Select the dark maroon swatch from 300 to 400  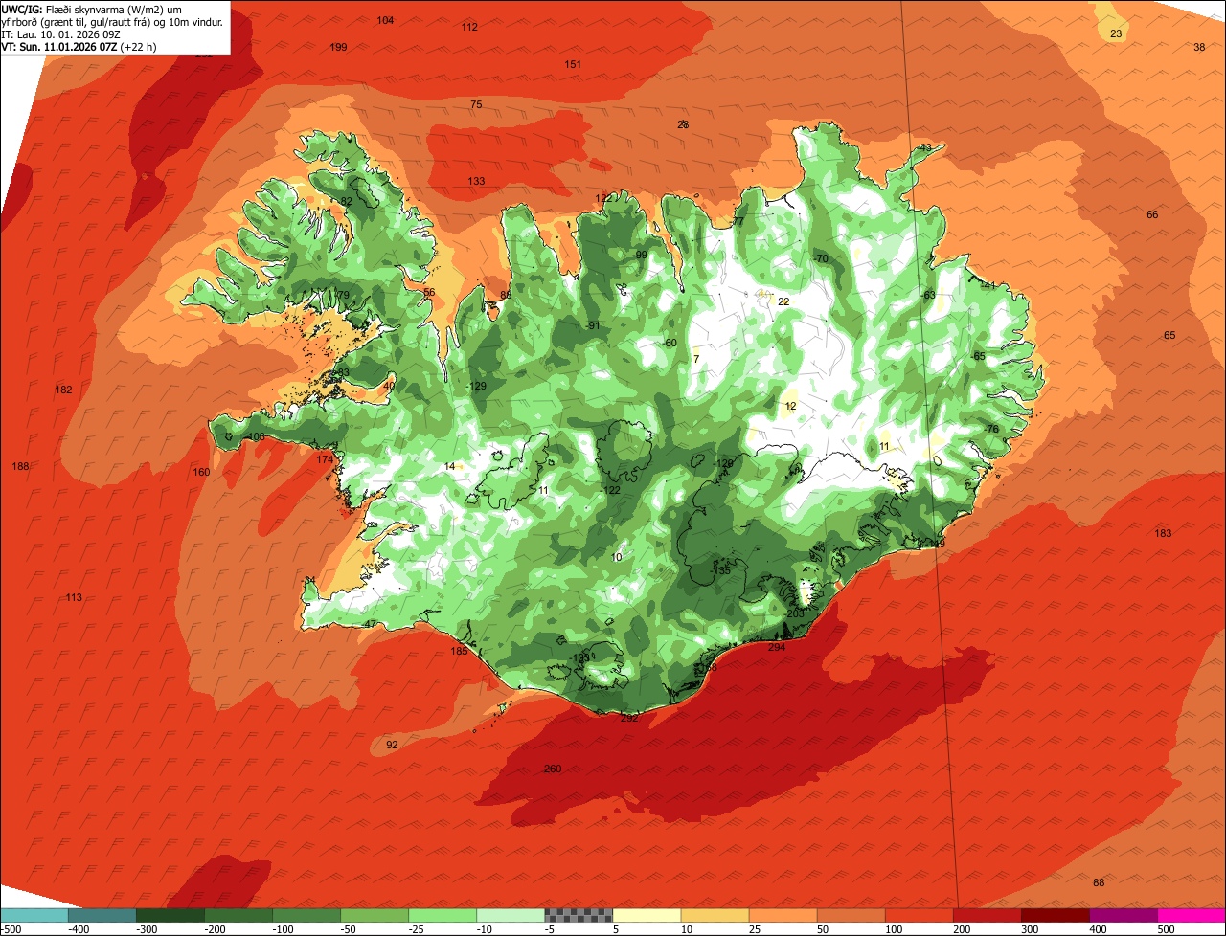click(x=1055, y=915)
